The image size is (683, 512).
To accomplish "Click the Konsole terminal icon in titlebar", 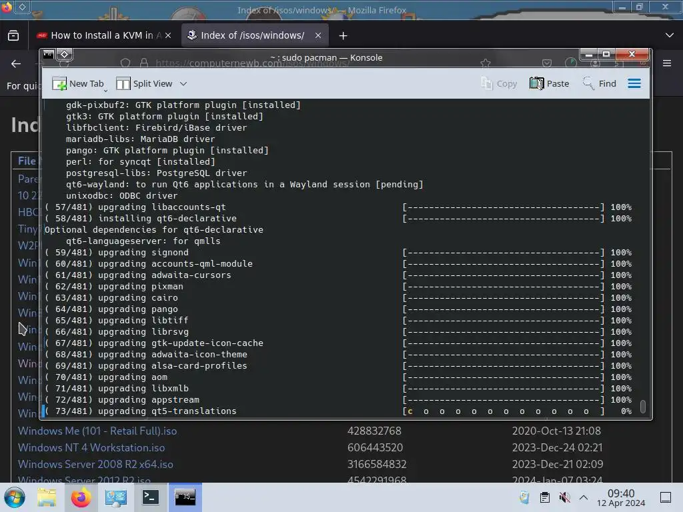I will tap(48, 55).
